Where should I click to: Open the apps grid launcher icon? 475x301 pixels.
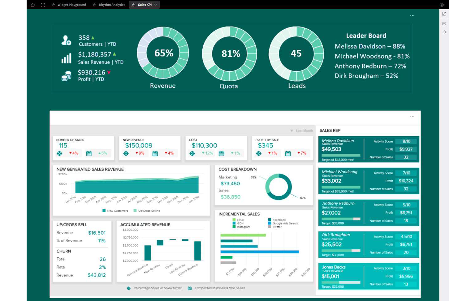(x=43, y=5)
